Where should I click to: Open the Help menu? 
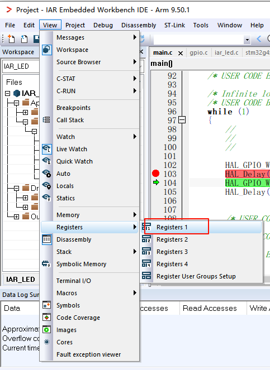257,25
